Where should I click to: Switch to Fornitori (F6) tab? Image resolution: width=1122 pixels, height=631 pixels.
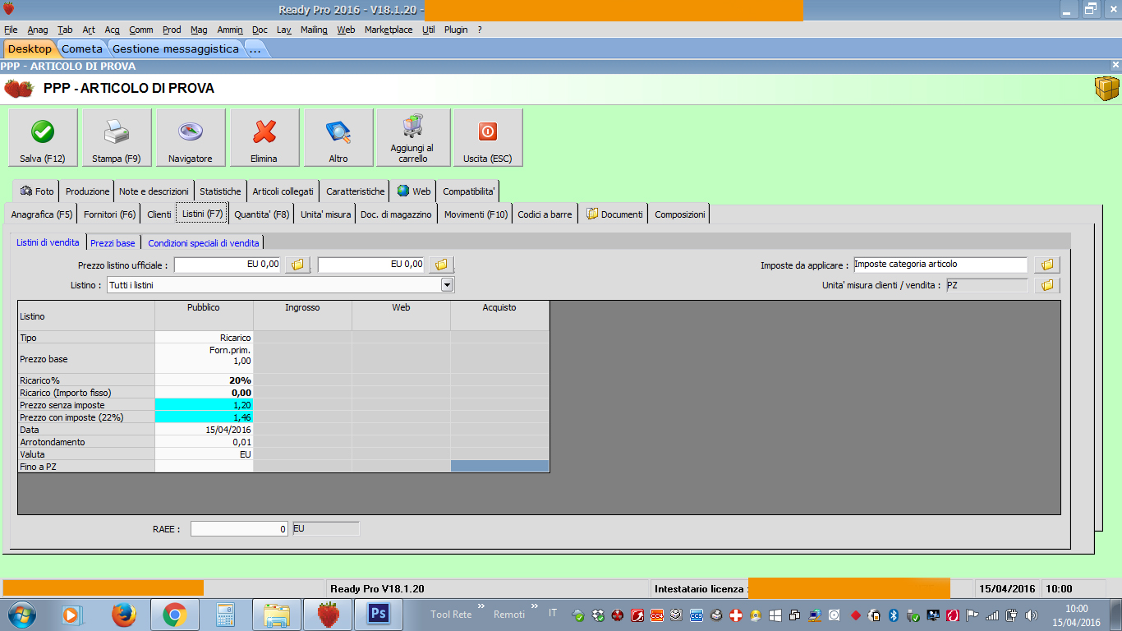109,214
